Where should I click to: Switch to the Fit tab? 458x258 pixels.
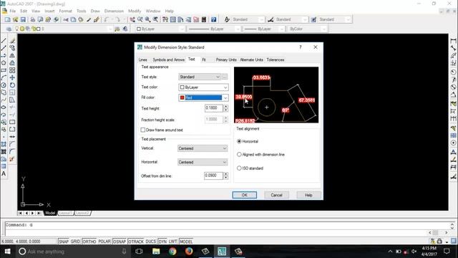[x=204, y=59]
